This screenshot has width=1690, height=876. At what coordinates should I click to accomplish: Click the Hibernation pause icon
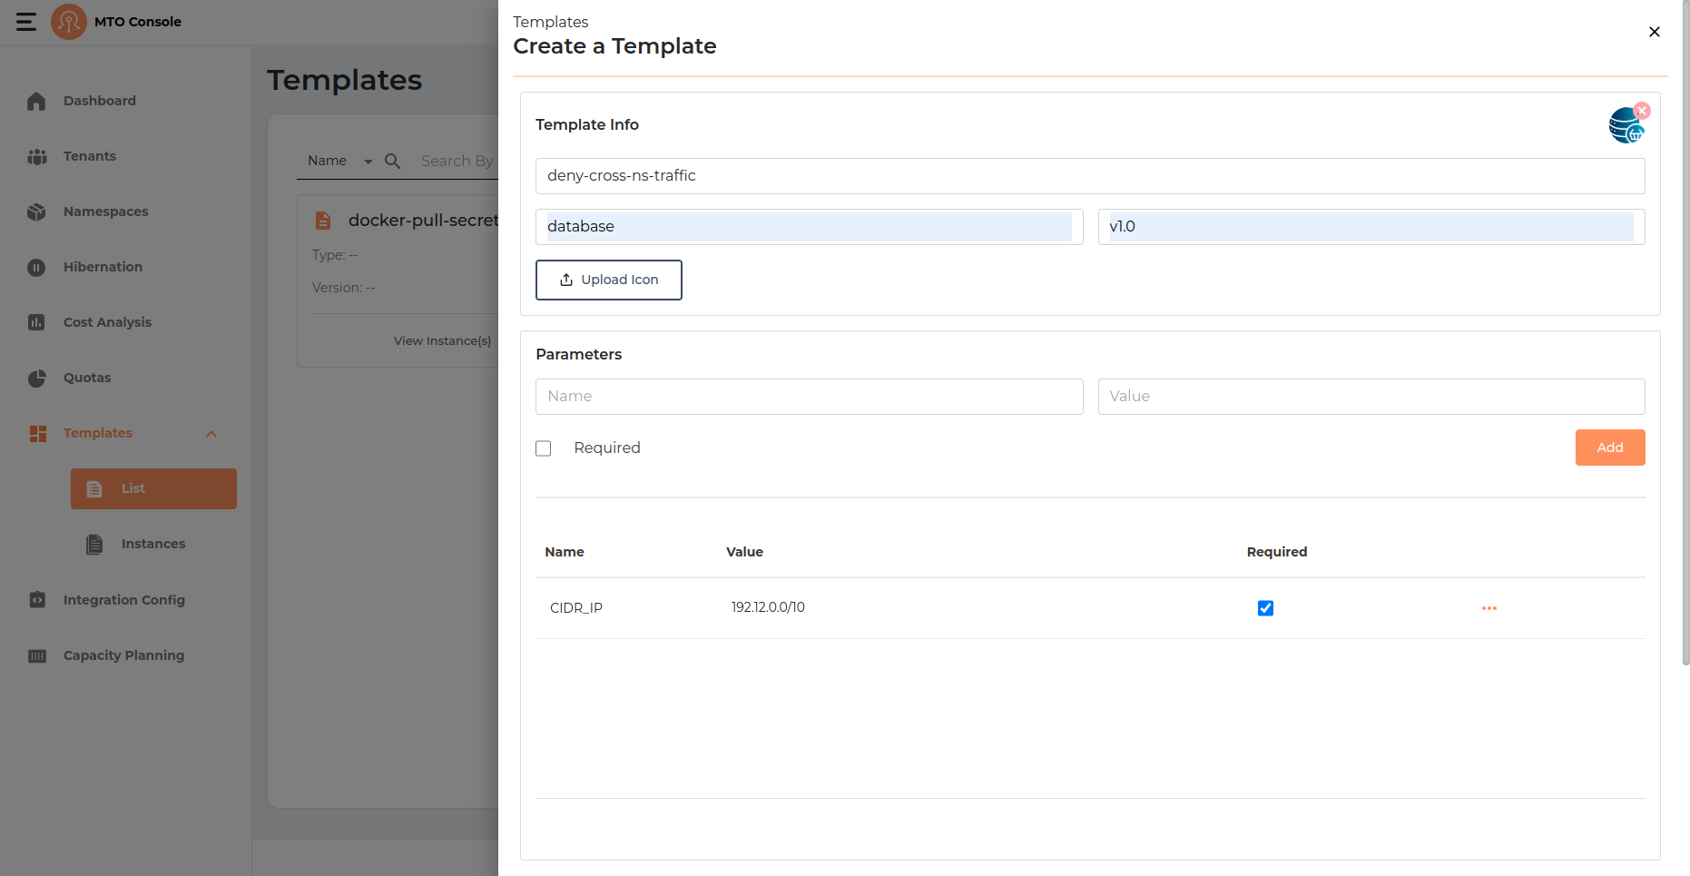tap(36, 267)
